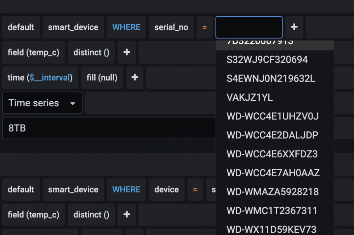Screen dimensions: 354x235
Task: Select WD-WMAZA5928218 from the list
Action: pyautogui.click(x=275, y=192)
